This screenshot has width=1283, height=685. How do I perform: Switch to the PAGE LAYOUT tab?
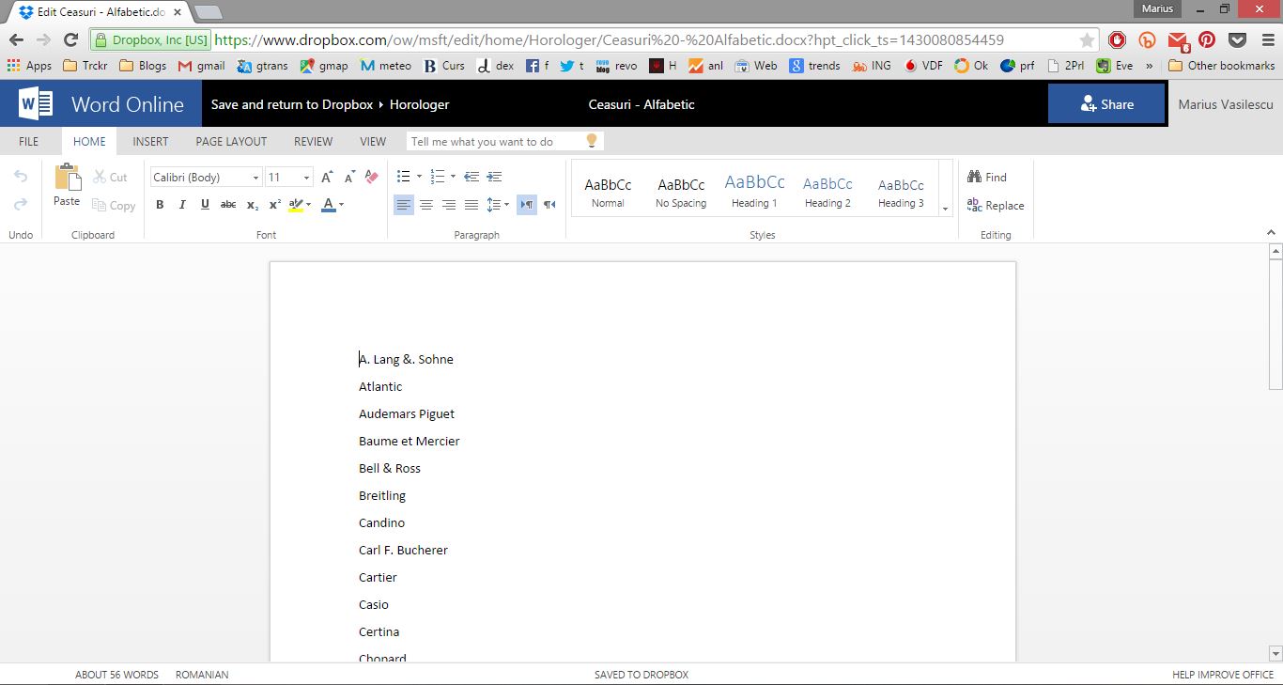tap(231, 141)
